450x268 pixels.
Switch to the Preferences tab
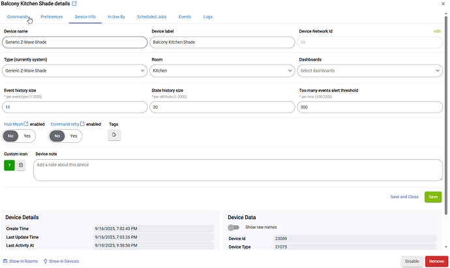52,16
